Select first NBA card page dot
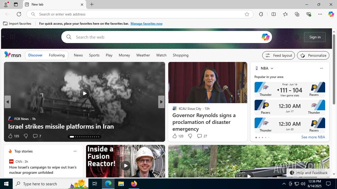337x189 pixels. pos(256,138)
